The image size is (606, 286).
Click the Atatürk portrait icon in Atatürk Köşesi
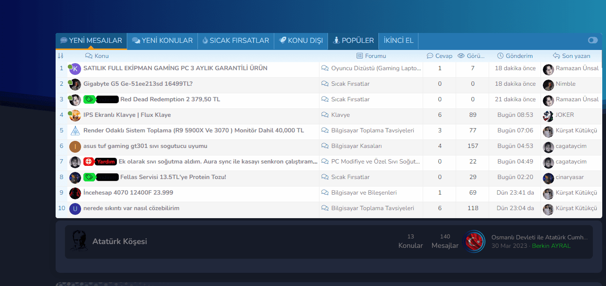(76, 241)
